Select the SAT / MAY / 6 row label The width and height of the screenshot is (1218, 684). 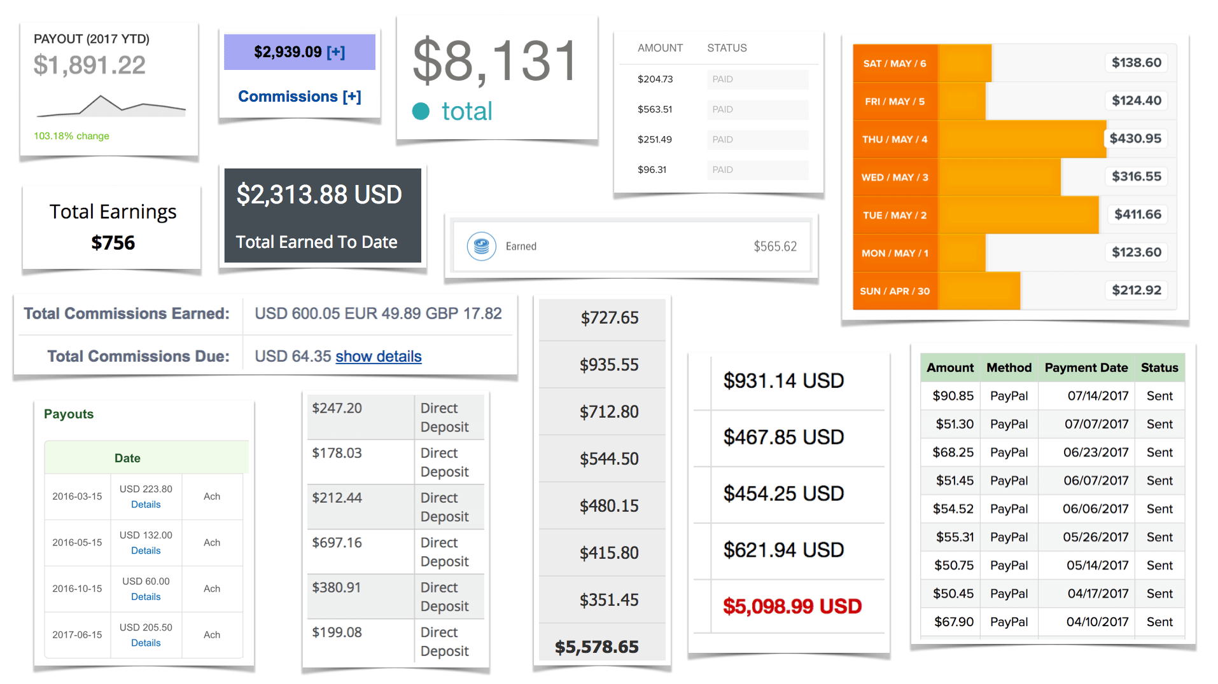tap(894, 64)
